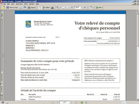Click the Help button
139x104 pixels.
click(x=99, y=8)
